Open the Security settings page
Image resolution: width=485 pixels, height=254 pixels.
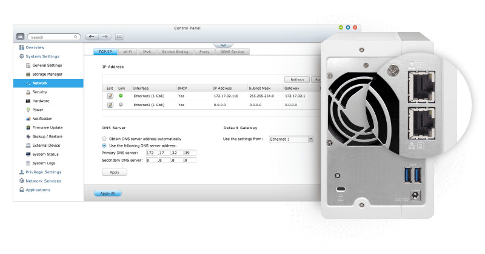(x=39, y=92)
